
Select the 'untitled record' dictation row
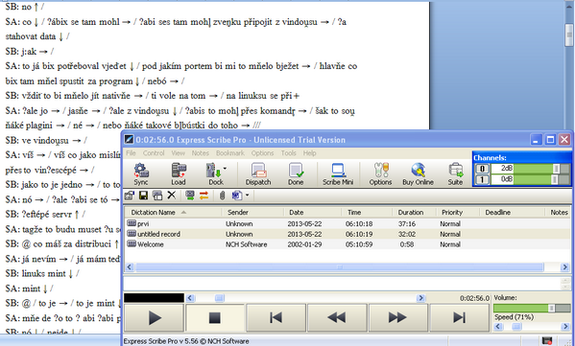[347, 234]
